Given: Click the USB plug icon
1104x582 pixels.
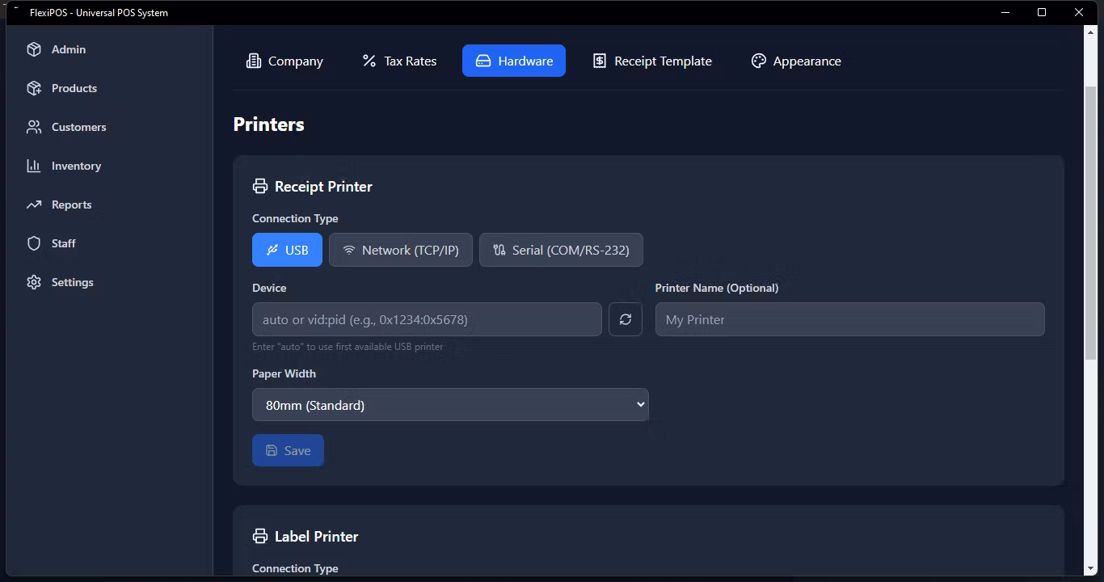Looking at the screenshot, I should click(x=272, y=250).
